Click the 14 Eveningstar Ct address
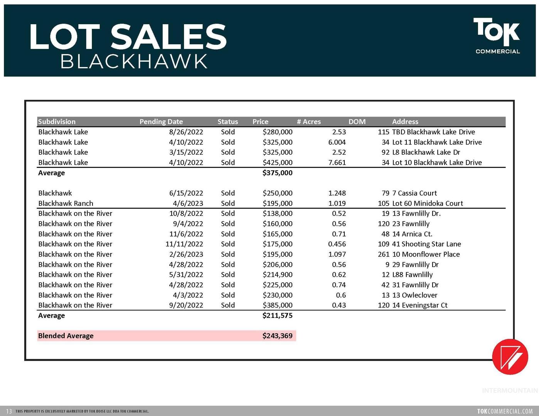 click(420, 305)
